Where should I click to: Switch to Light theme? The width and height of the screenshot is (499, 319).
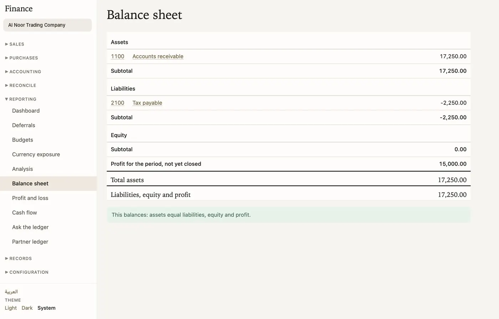[x=11, y=308]
